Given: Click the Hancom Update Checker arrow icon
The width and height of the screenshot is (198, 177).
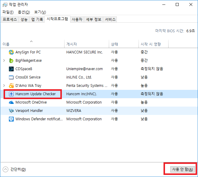Looking at the screenshot, I should (x=11, y=94).
